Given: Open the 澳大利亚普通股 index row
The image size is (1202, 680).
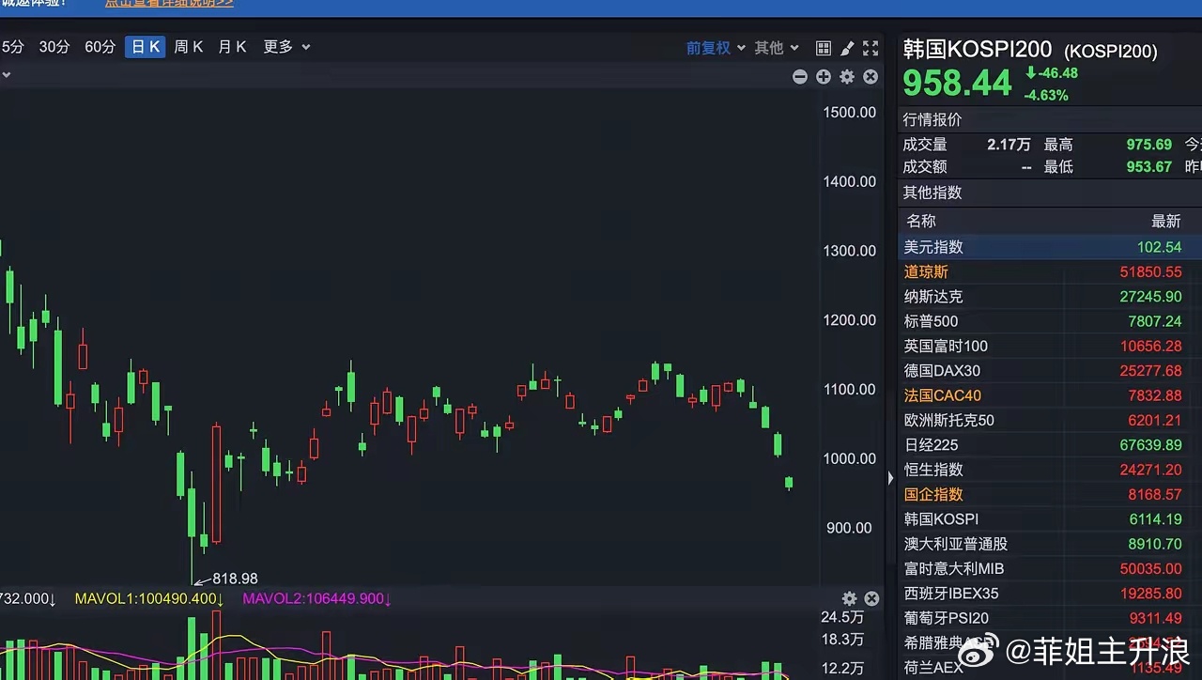Looking at the screenshot, I should (x=1050, y=544).
